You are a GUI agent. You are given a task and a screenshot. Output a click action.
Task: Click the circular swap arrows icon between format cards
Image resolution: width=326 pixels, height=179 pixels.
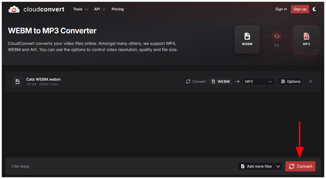(x=277, y=36)
